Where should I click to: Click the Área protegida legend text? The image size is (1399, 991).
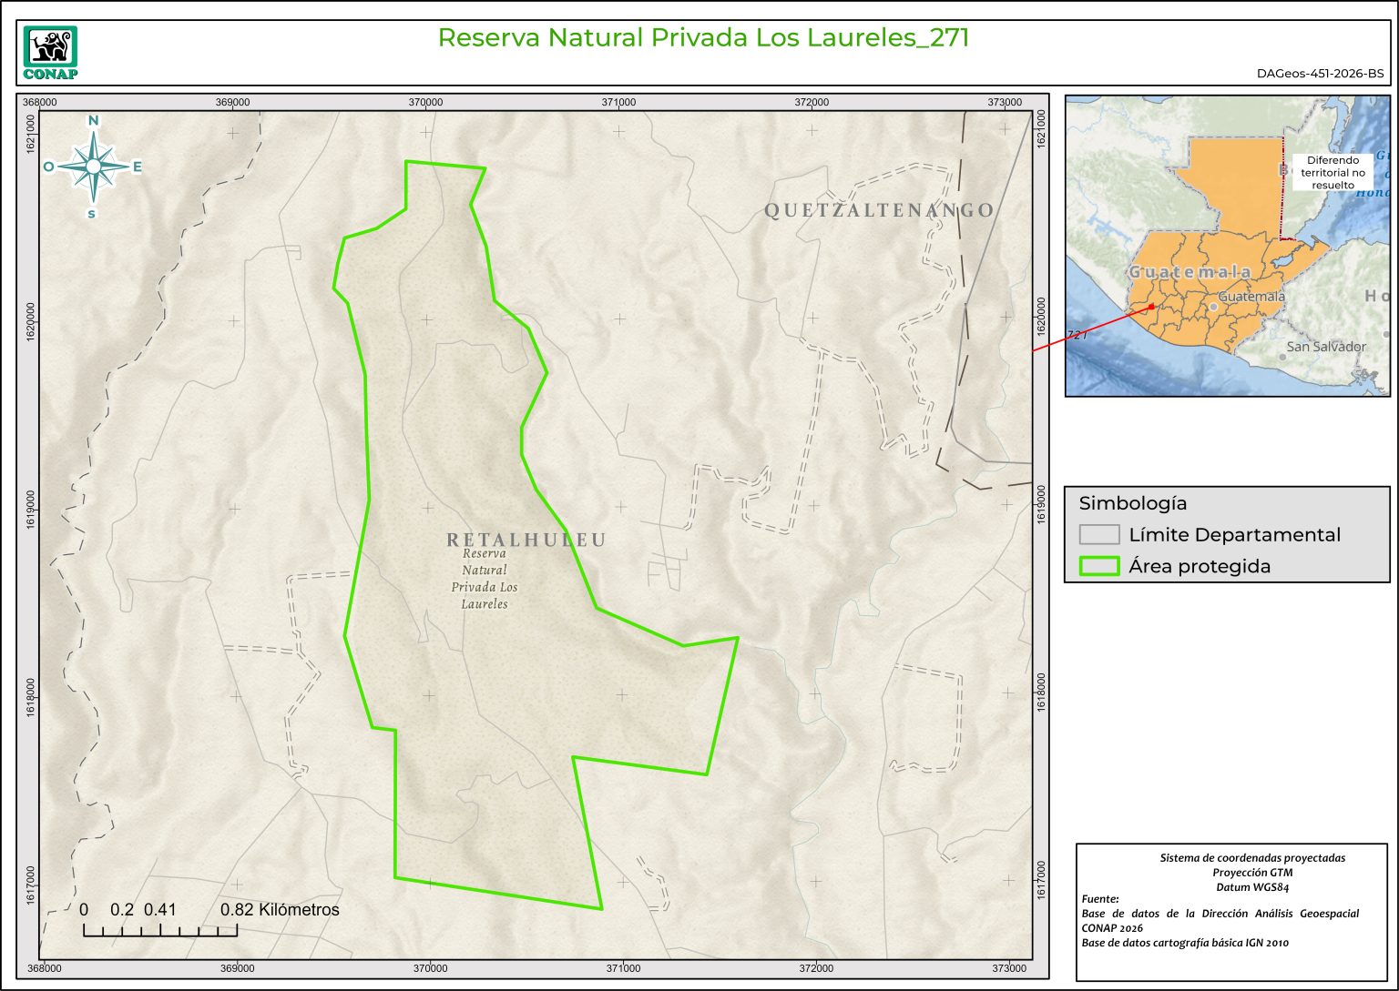tap(1199, 566)
